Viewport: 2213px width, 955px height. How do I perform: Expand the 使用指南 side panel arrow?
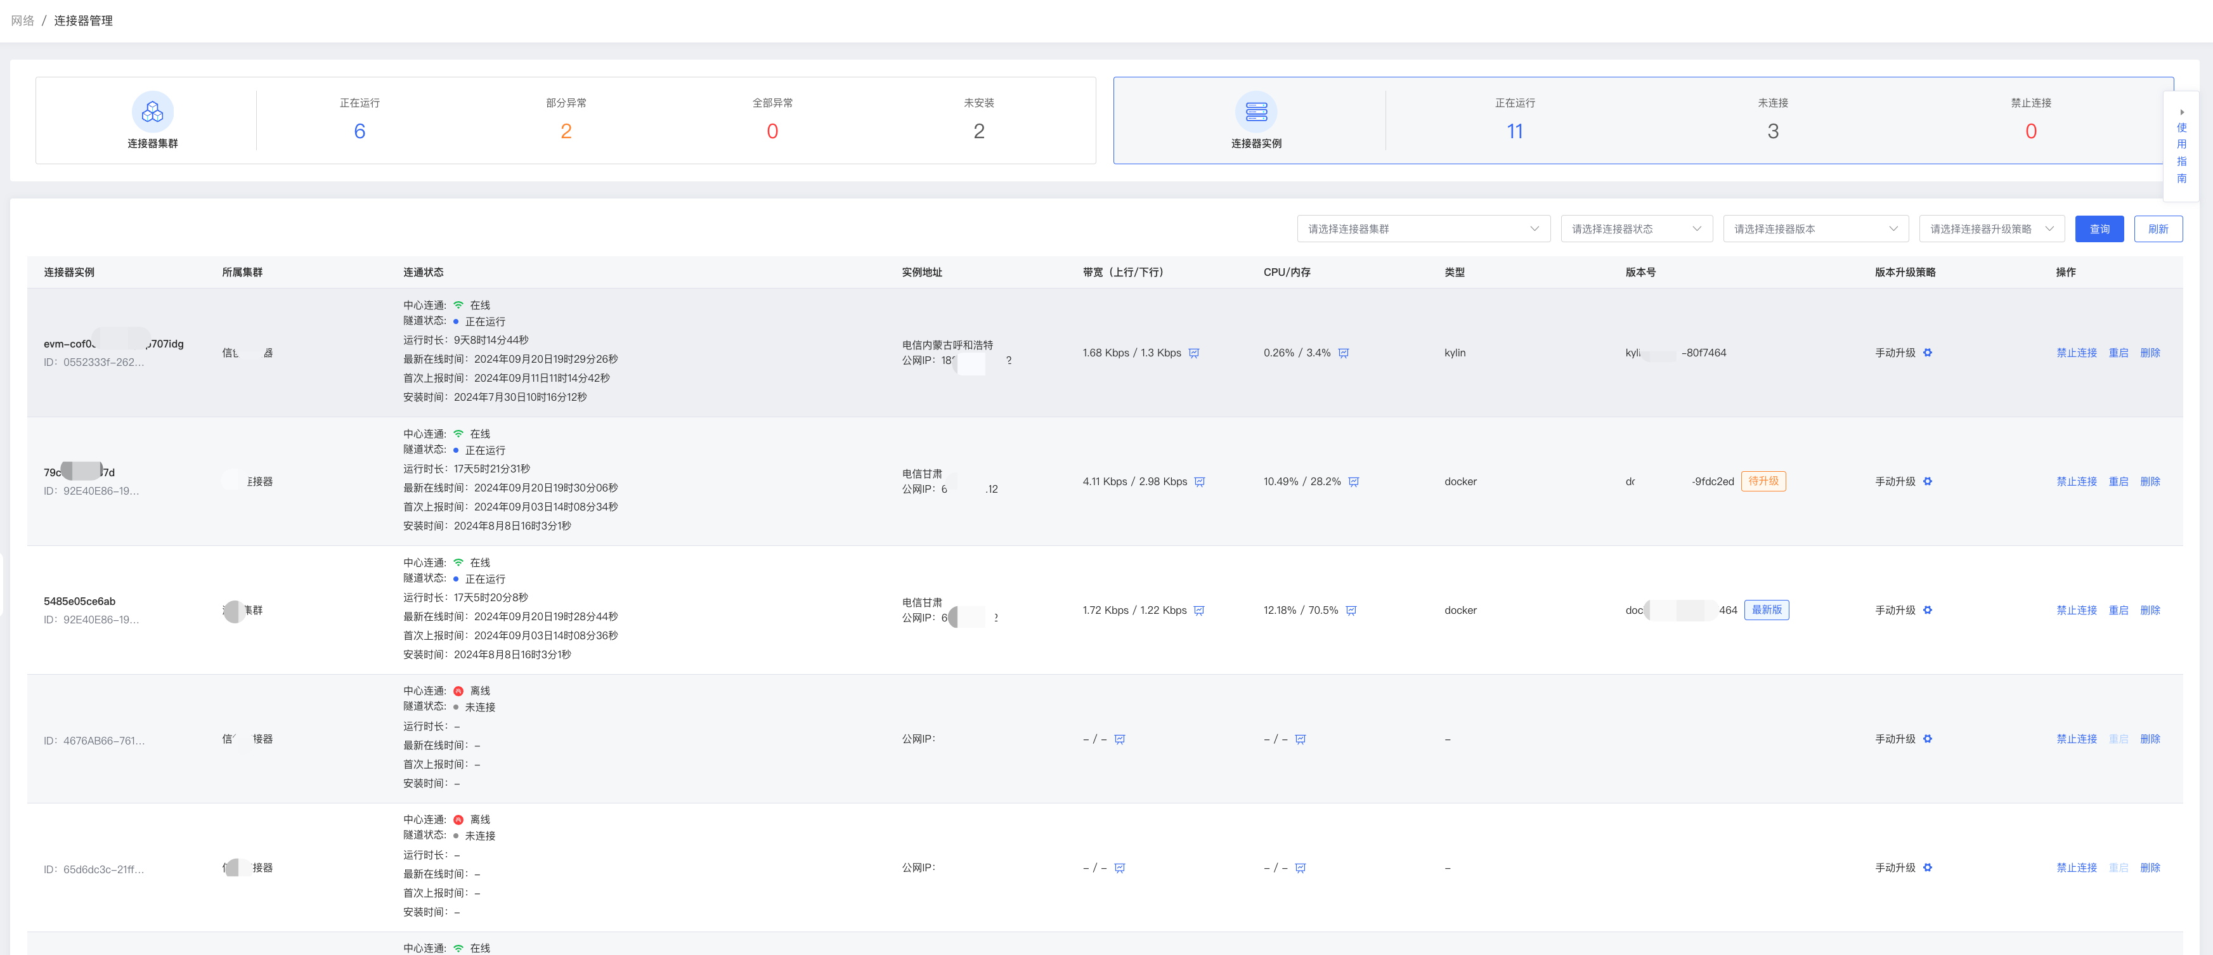(2181, 112)
